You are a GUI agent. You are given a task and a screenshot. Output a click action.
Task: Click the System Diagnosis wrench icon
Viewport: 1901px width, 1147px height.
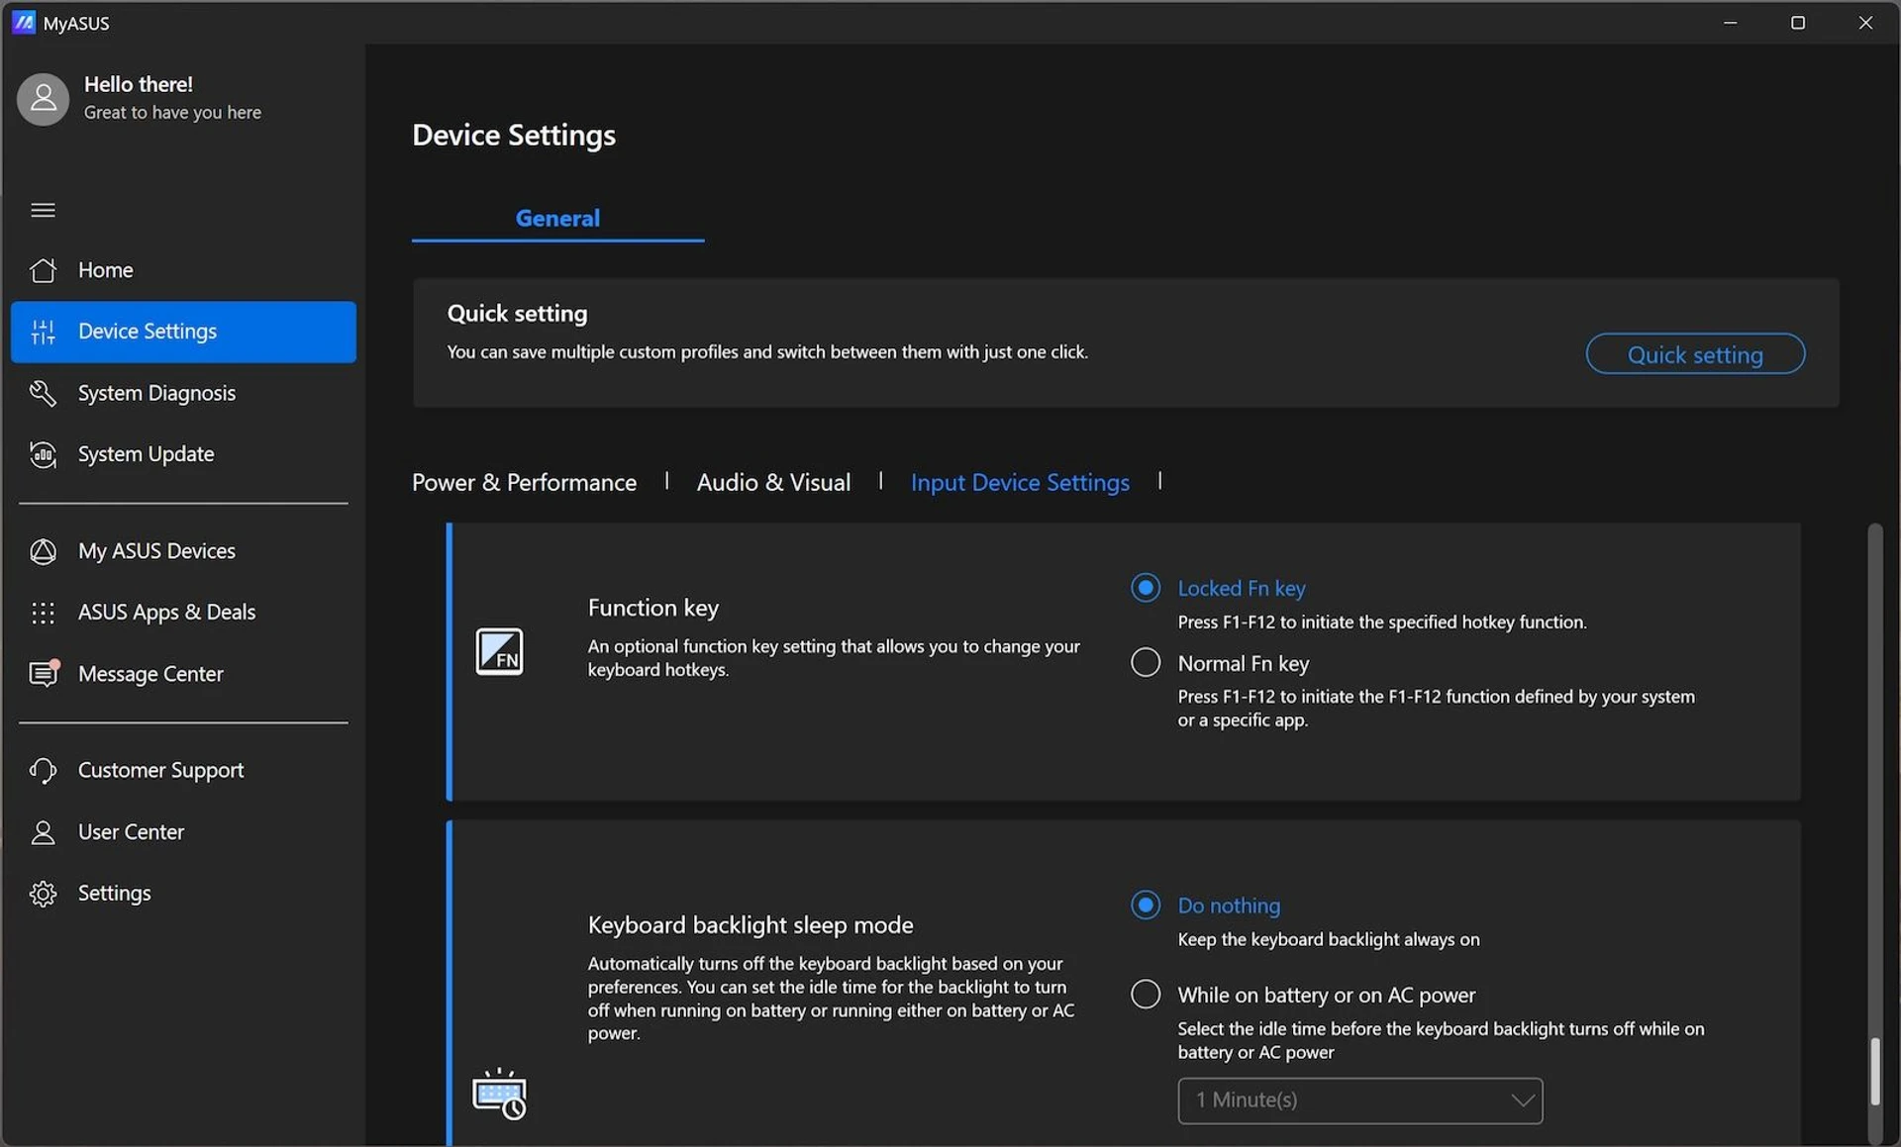coord(43,393)
